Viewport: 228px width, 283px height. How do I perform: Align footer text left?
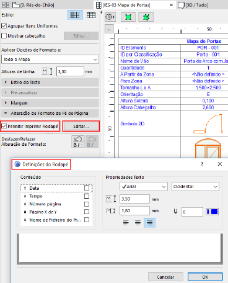tap(126, 223)
